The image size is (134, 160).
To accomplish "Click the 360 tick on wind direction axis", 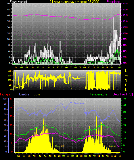I will [9, 71].
